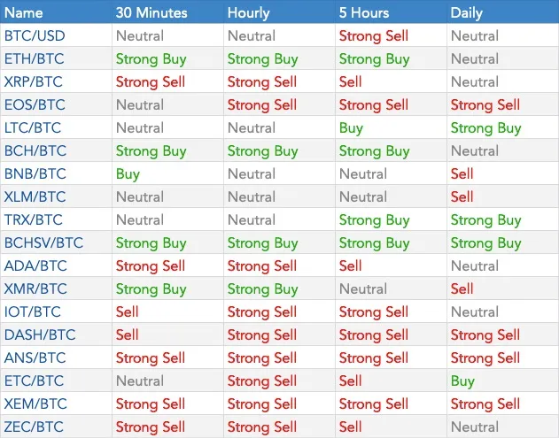Click the Hourly column header
The image size is (559, 438).
(248, 12)
